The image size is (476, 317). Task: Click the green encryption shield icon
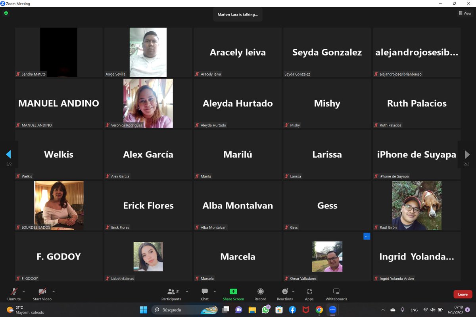click(x=6, y=13)
